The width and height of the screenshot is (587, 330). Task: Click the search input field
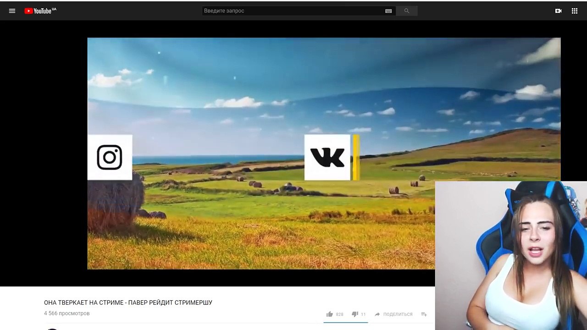298,11
